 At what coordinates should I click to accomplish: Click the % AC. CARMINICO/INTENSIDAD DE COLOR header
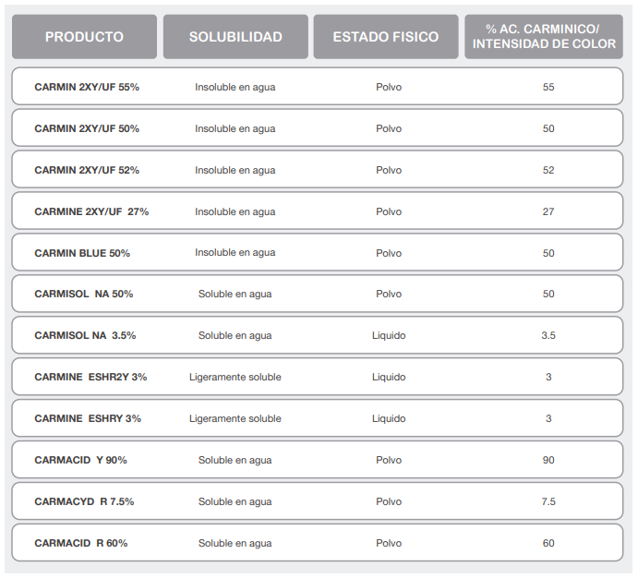[550, 37]
